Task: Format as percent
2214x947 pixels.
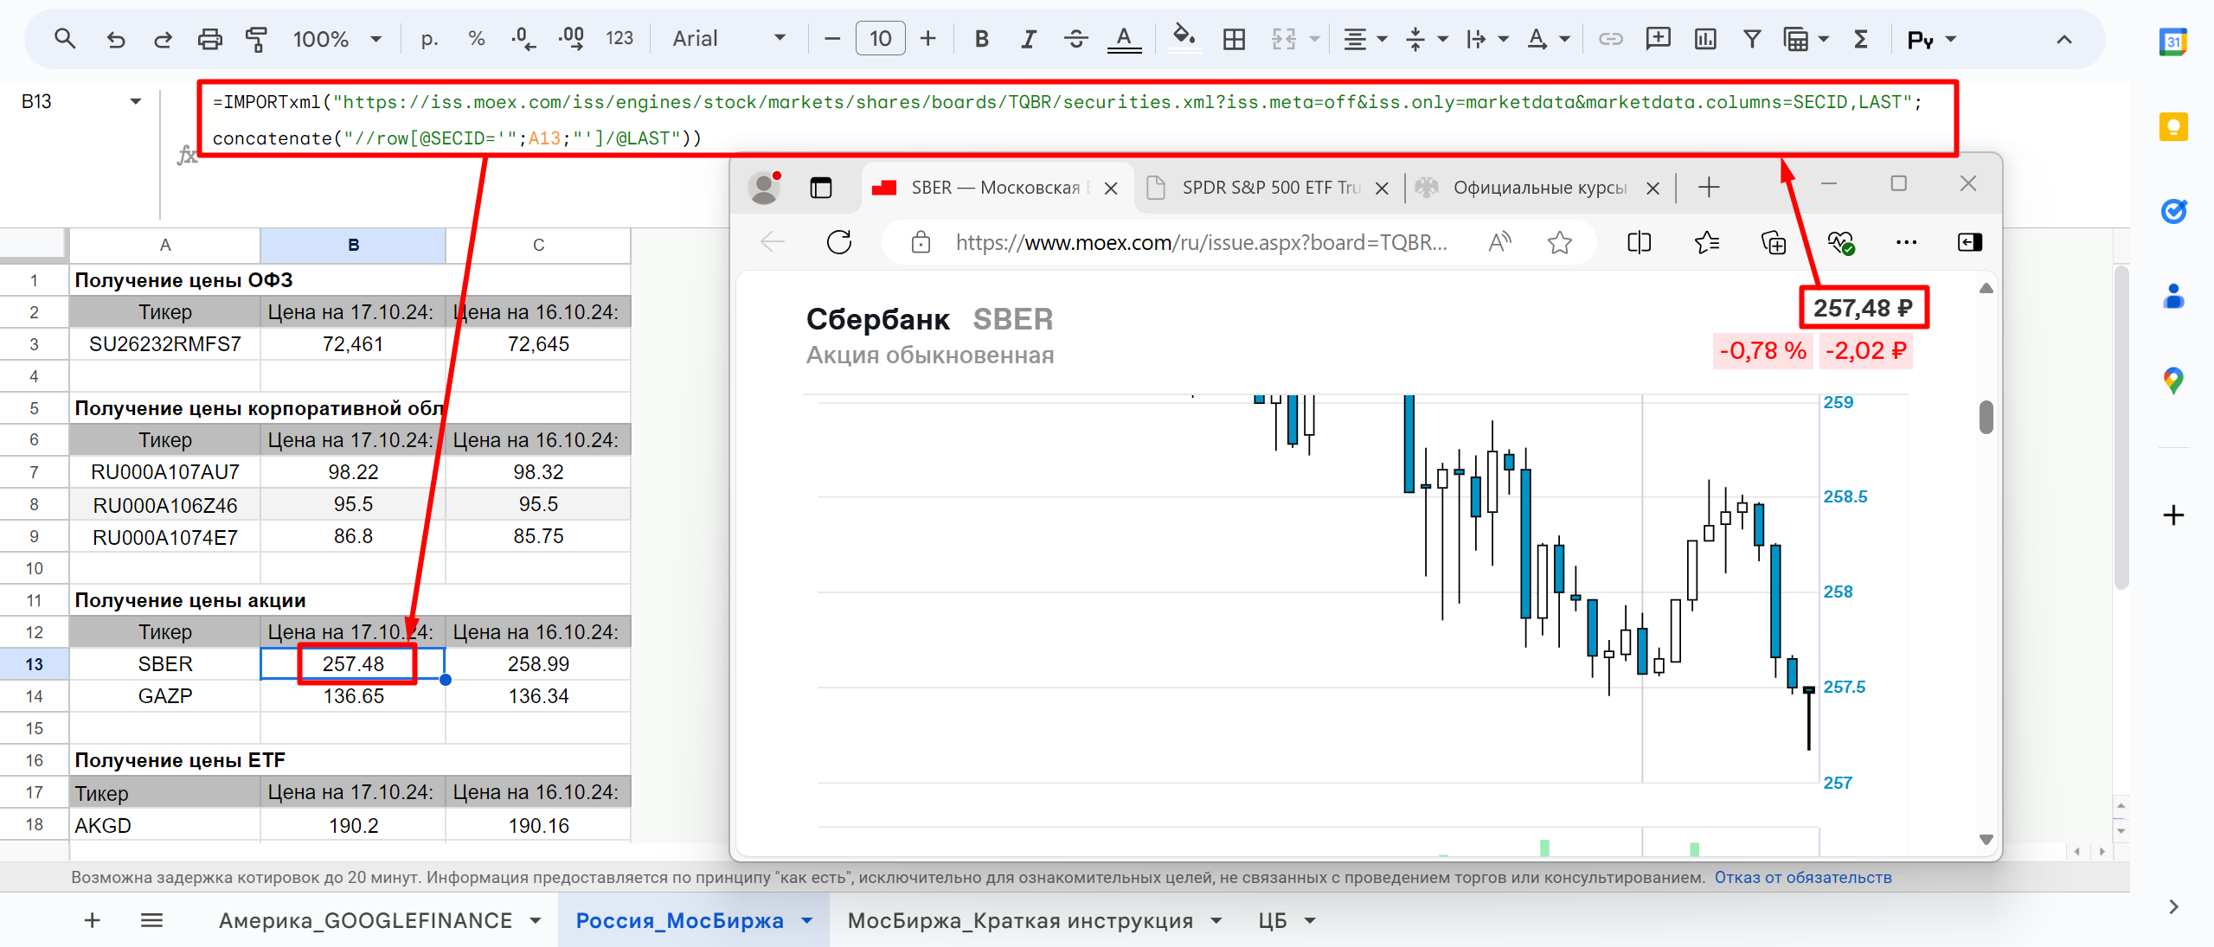Action: click(476, 39)
